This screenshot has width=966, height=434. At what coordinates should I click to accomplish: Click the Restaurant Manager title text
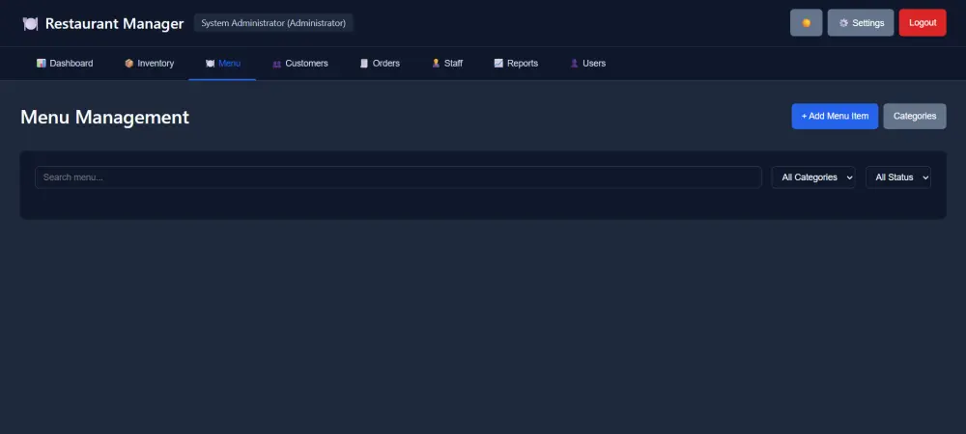[115, 24]
